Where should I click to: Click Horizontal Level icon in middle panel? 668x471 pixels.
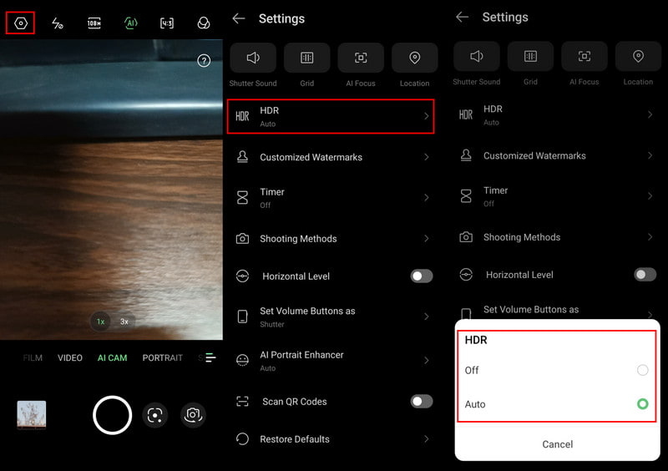coord(242,276)
